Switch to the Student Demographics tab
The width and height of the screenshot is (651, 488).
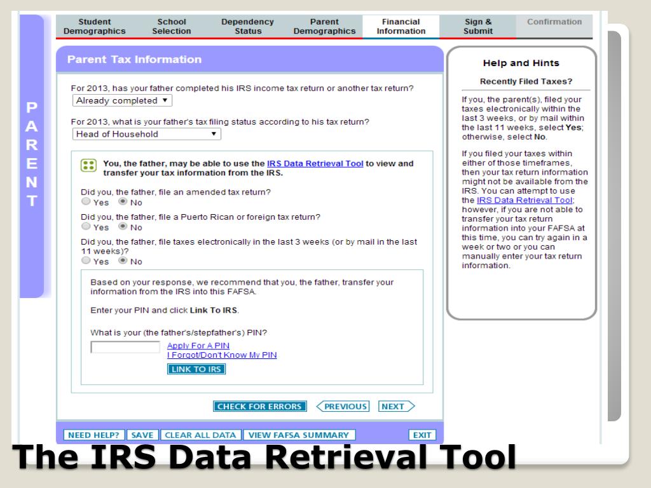[94, 26]
